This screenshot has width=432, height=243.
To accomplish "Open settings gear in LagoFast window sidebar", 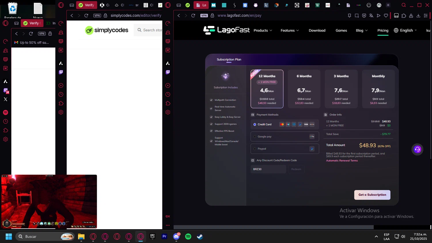I will (x=168, y=112).
